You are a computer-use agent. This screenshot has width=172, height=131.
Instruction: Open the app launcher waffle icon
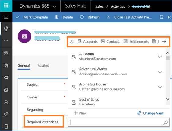(6, 5)
